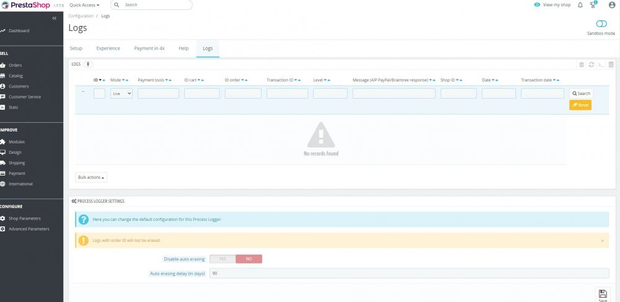620x302 pixels.
Task: Open the trophy merchant expertise icon
Action: tap(593, 5)
